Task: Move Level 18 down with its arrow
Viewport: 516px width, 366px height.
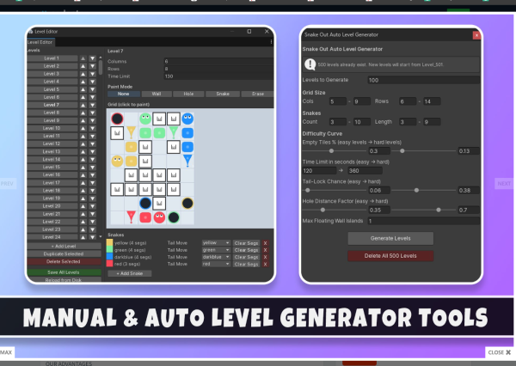Action: pos(93,191)
